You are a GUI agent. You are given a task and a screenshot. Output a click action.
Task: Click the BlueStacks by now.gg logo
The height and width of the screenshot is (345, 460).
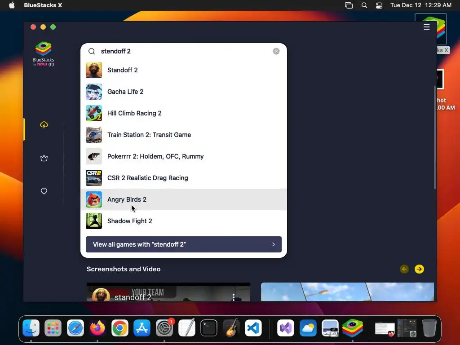click(44, 54)
